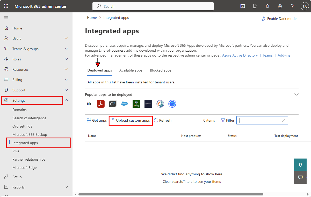Click Upload custom apps button
Screen dimensions: 311x197
[x=131, y=120]
